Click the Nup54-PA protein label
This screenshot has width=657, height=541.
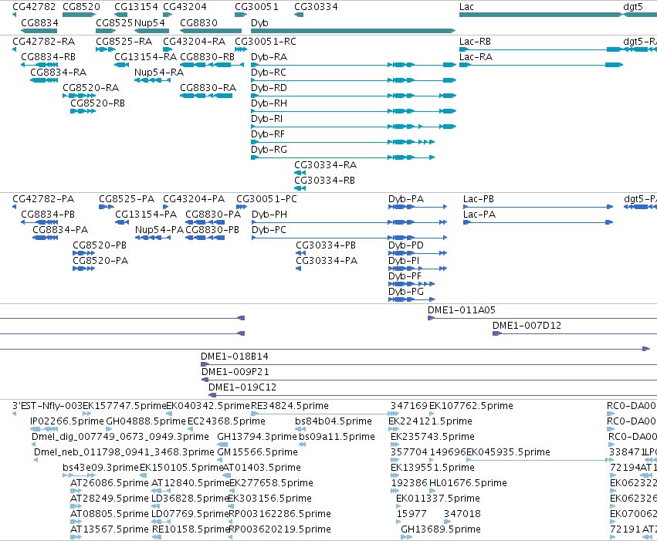(x=159, y=230)
